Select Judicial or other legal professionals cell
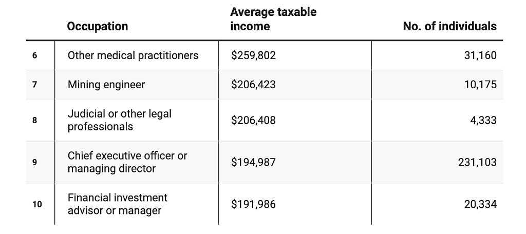 [x=119, y=120]
